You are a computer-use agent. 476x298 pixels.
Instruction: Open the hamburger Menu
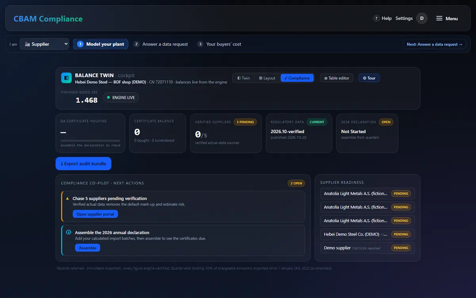(x=447, y=18)
